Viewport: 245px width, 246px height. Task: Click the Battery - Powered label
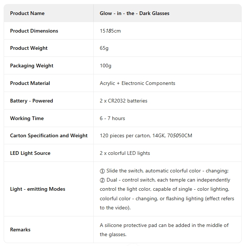[x=31, y=101]
